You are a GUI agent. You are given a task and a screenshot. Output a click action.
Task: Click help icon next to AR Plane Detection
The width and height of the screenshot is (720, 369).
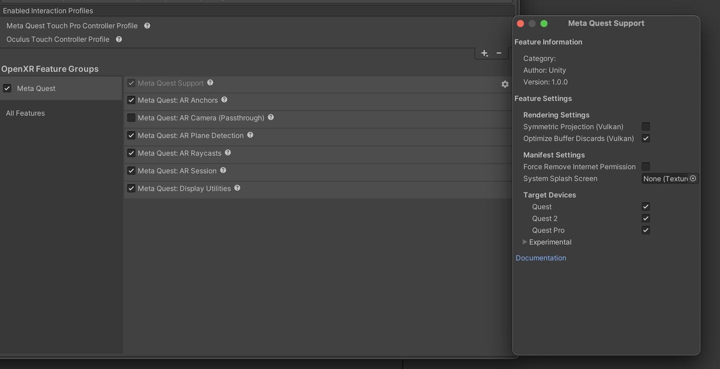click(250, 134)
